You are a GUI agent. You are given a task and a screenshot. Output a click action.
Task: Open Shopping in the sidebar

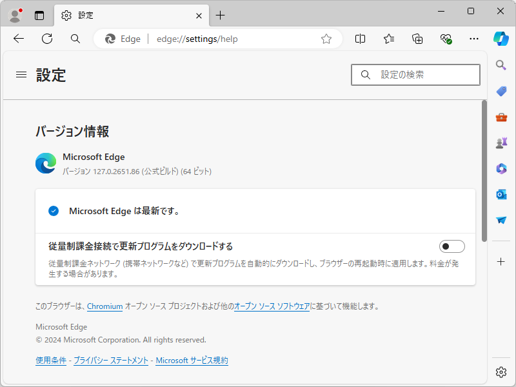pos(501,91)
